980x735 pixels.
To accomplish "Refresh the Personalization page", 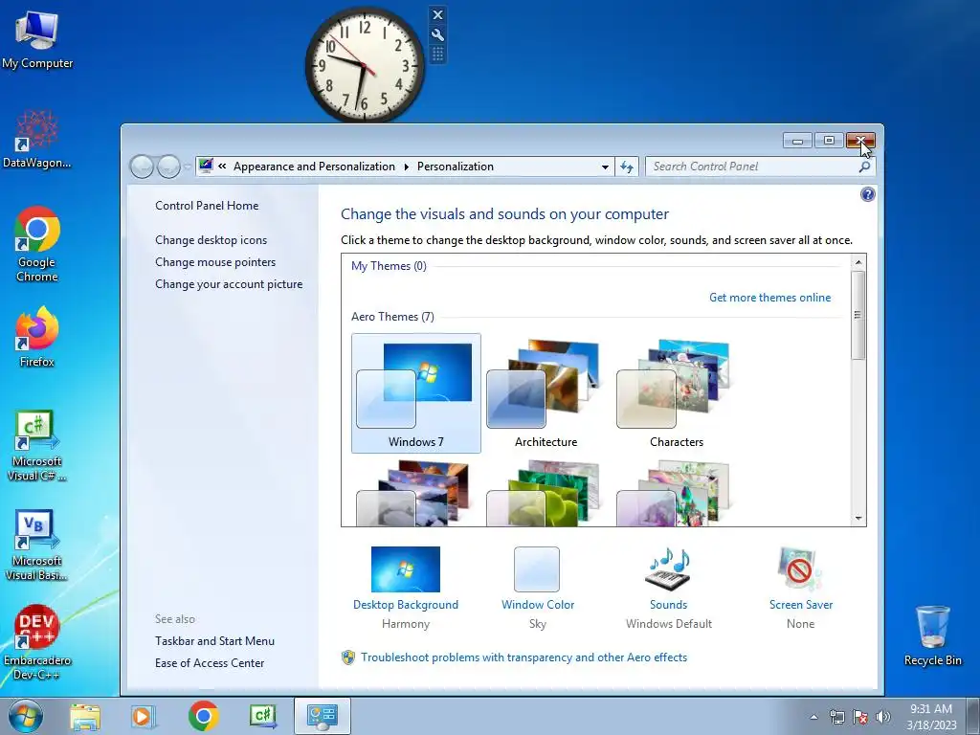I will [x=627, y=167].
